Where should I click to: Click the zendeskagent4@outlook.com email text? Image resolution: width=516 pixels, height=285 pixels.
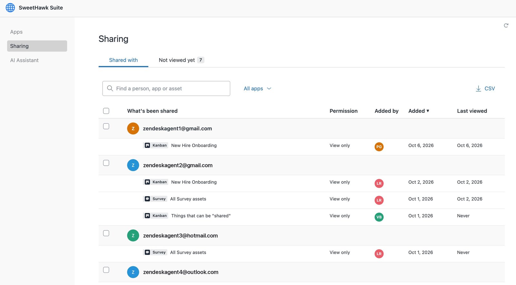pos(181,272)
